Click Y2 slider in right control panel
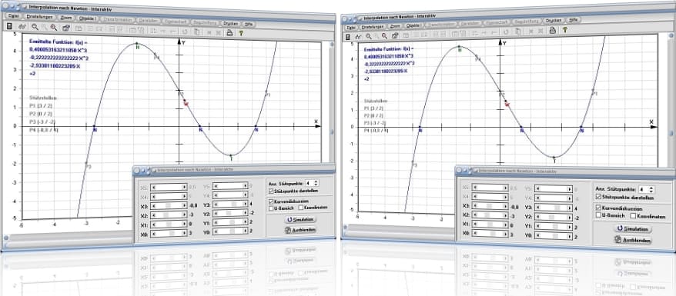Image resolution: width=676 pixels, height=296 pixels. point(554,217)
